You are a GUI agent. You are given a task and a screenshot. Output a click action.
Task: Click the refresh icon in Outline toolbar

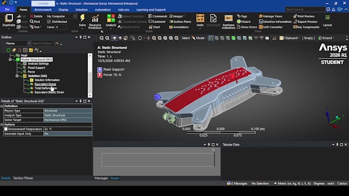pos(8,50)
